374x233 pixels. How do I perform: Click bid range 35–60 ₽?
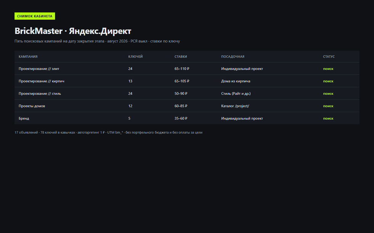point(181,118)
